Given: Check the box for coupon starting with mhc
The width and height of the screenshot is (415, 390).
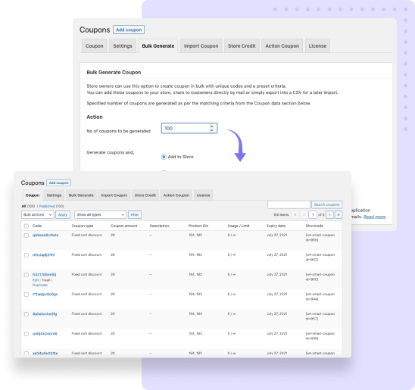Looking at the screenshot, I should pos(27,255).
